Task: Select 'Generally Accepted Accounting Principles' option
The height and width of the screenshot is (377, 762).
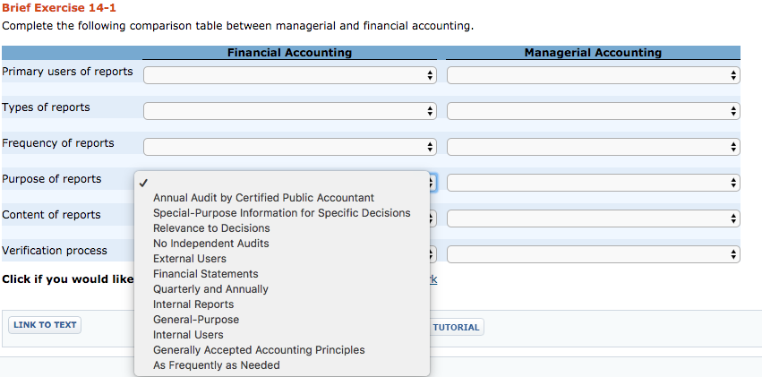Action: pyautogui.click(x=259, y=350)
